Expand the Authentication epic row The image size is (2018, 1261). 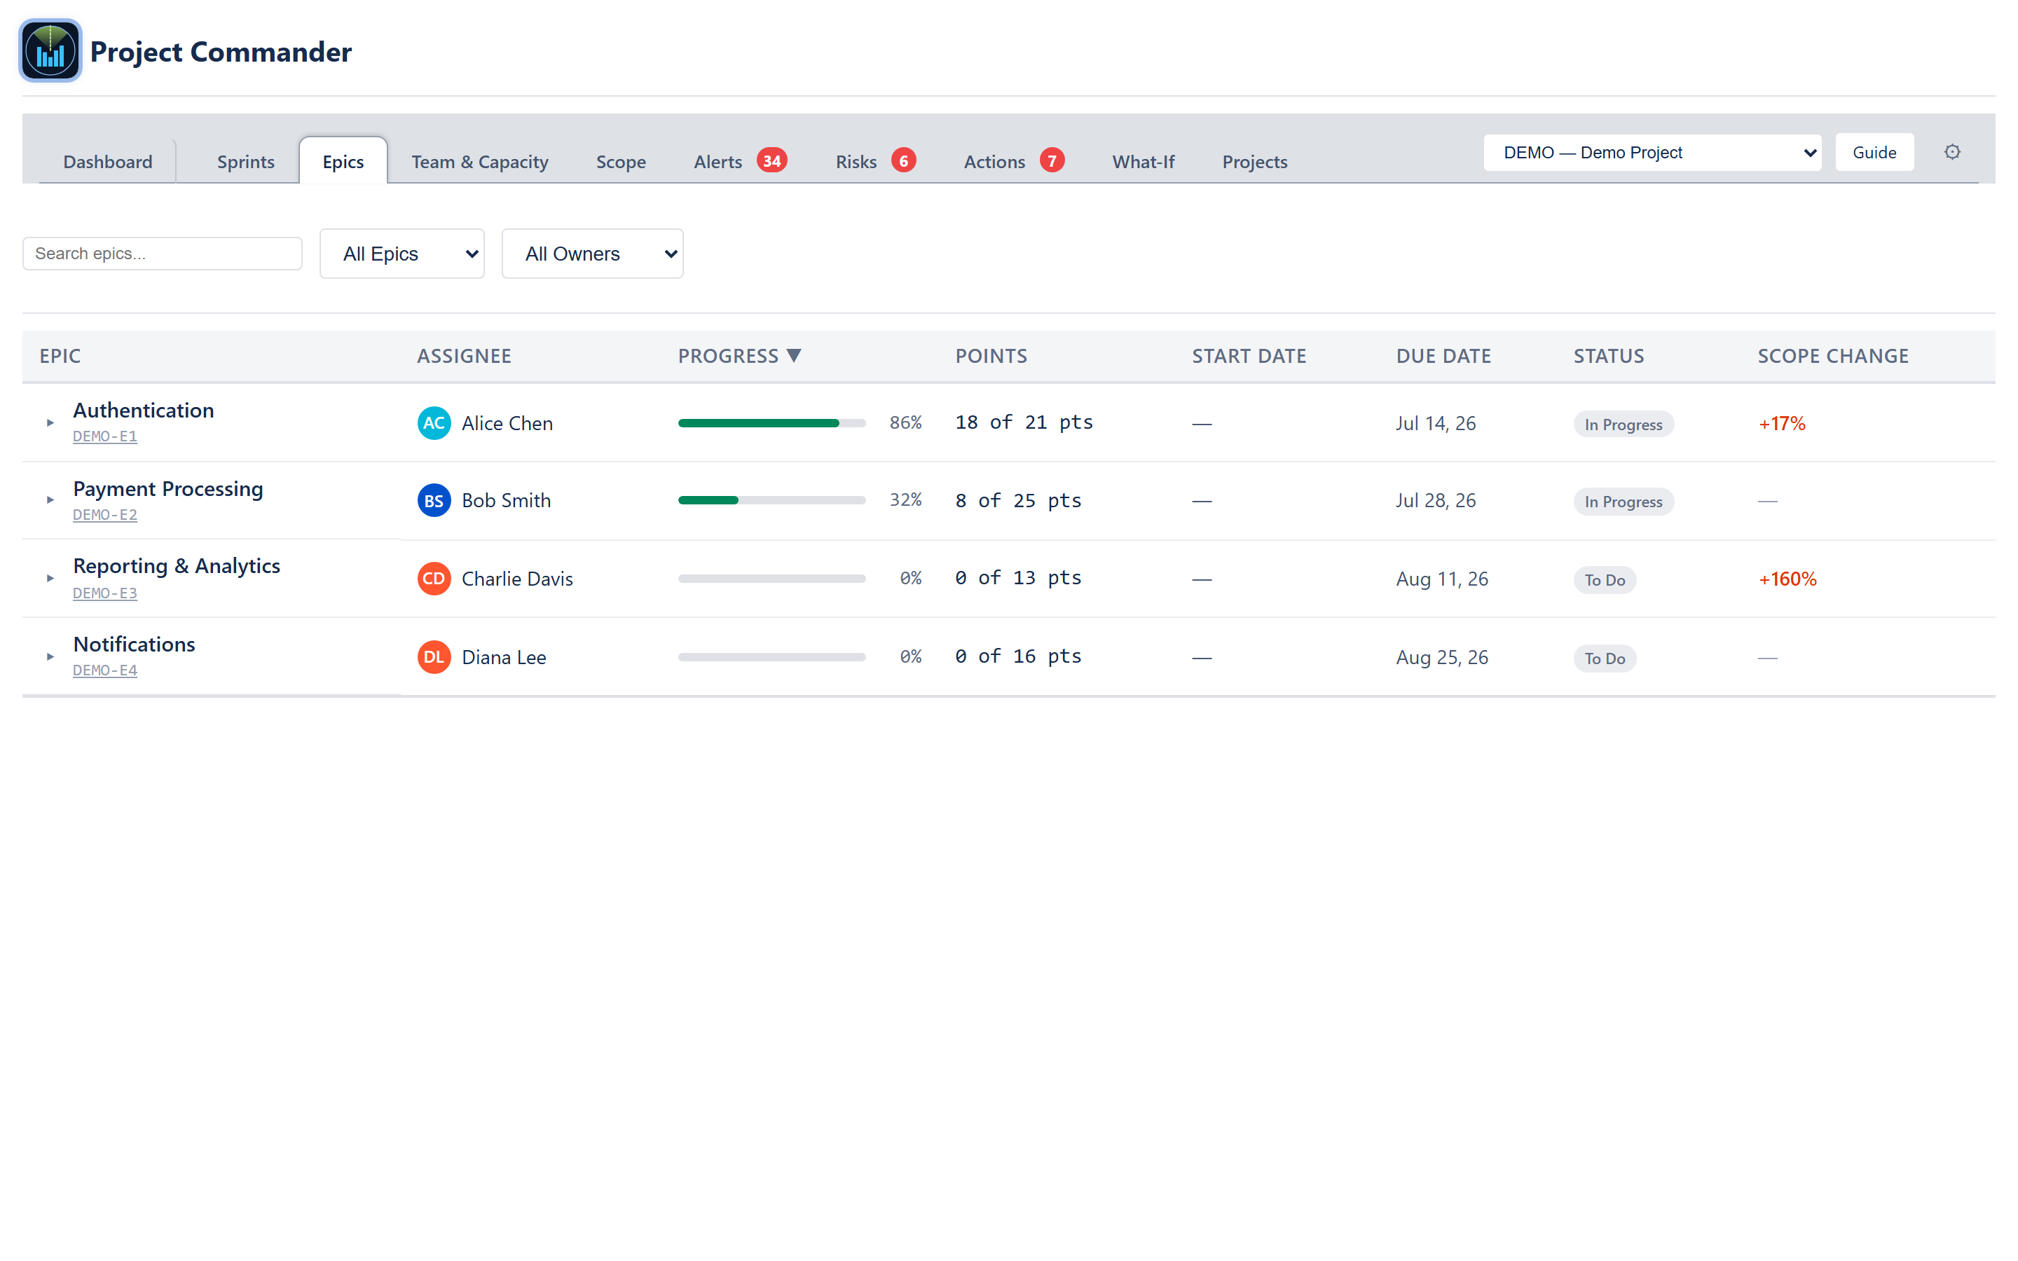tap(50, 423)
